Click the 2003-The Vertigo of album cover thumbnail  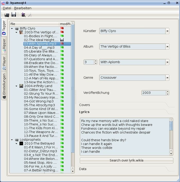(21, 32)
